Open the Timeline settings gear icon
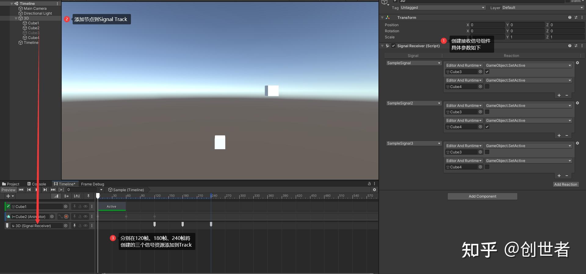The height and width of the screenshot is (274, 586). [x=375, y=190]
